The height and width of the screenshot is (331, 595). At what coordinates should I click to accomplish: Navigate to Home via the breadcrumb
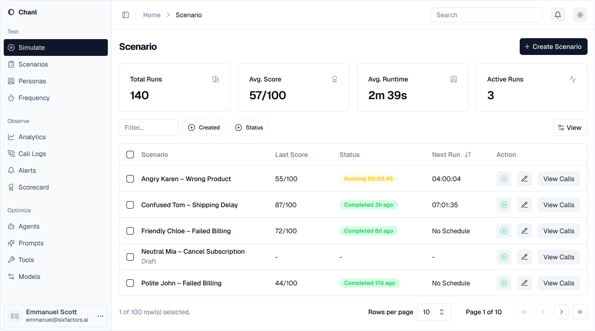coord(152,15)
